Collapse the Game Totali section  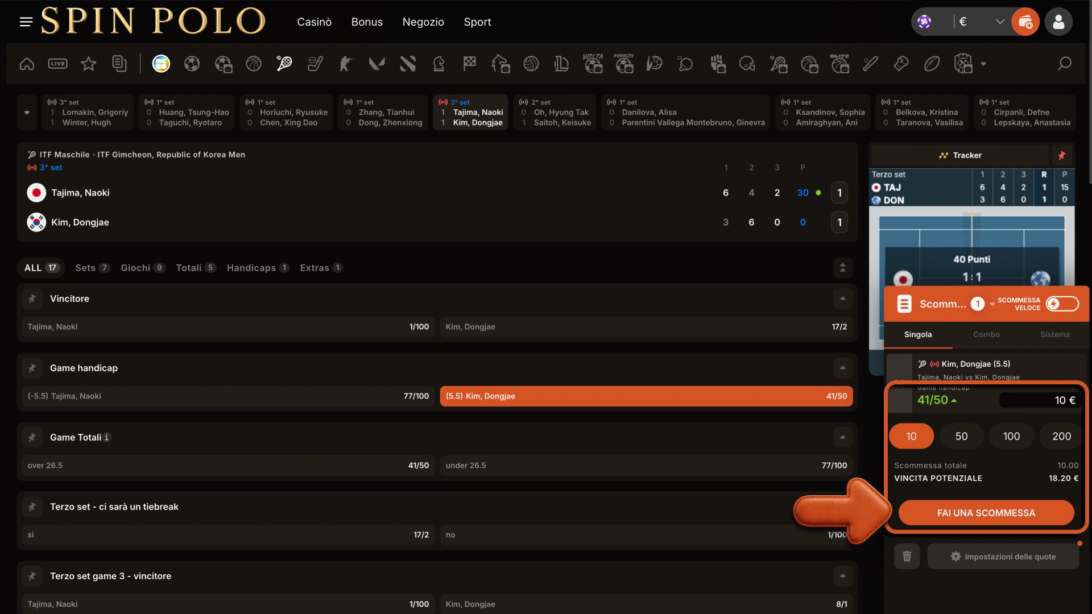click(x=842, y=437)
